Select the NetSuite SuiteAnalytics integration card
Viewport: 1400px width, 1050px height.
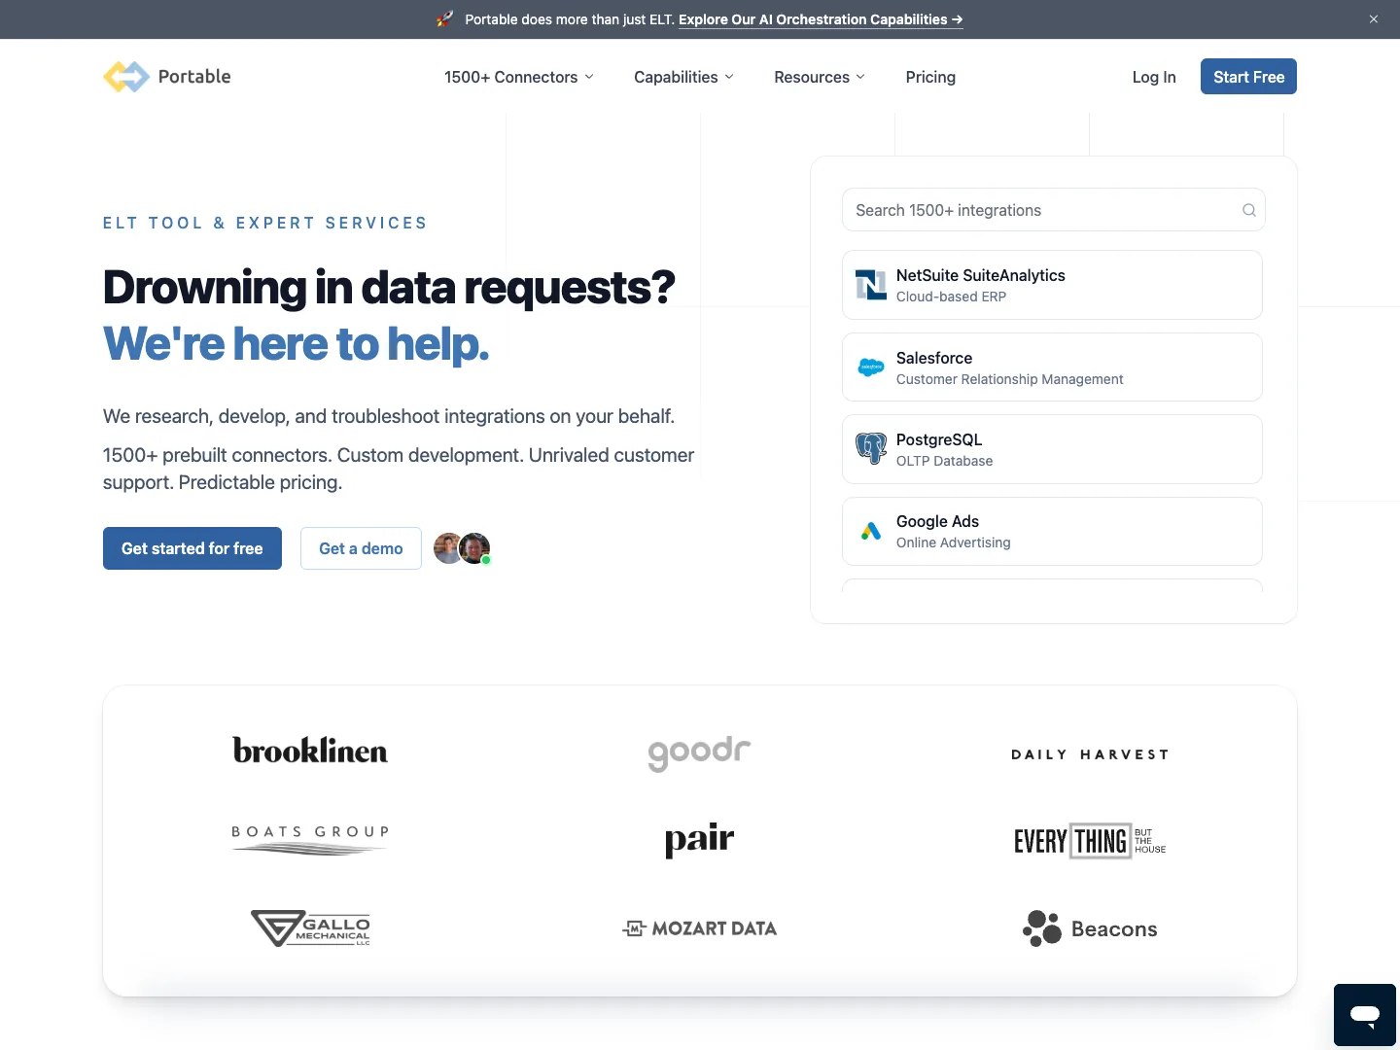[x=1052, y=285]
